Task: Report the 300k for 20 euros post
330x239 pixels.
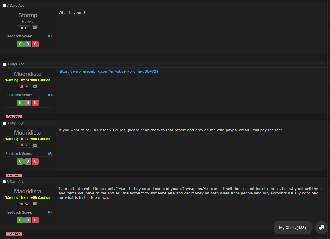Action: (x=14, y=175)
